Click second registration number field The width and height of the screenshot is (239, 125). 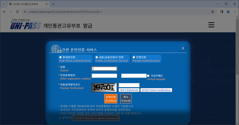coord(134,76)
